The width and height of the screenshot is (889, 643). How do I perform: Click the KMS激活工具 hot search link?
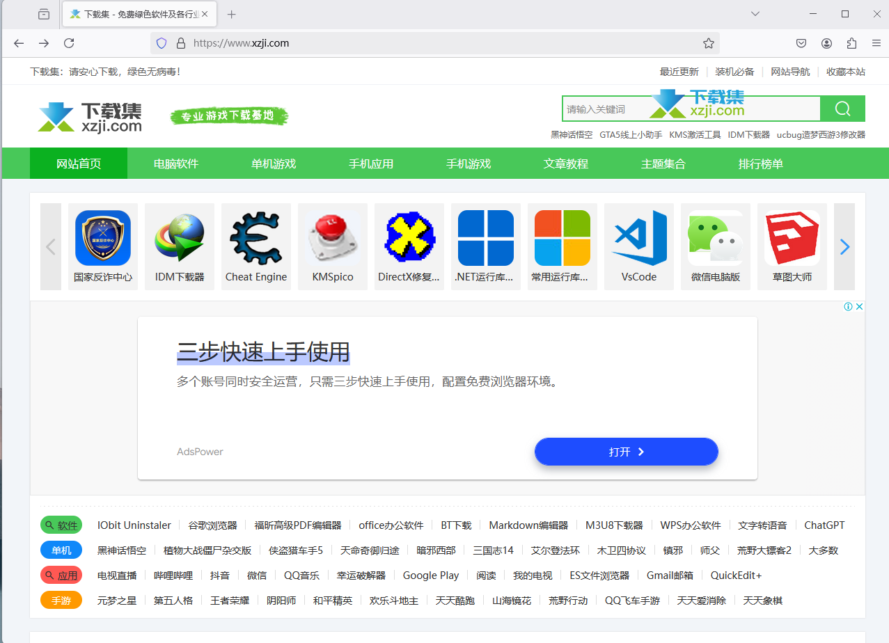point(695,135)
